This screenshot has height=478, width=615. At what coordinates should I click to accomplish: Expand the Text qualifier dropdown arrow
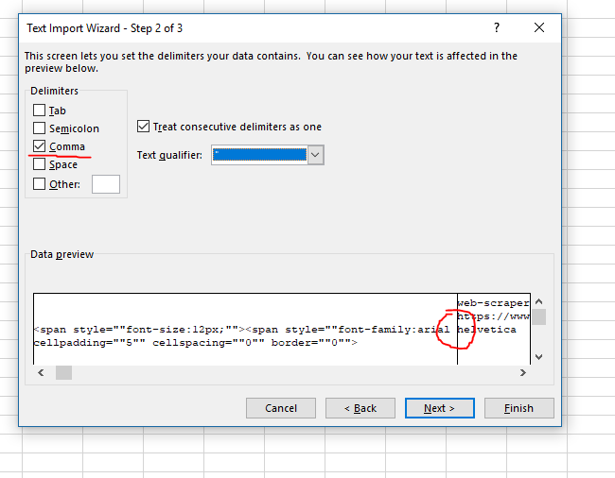316,155
